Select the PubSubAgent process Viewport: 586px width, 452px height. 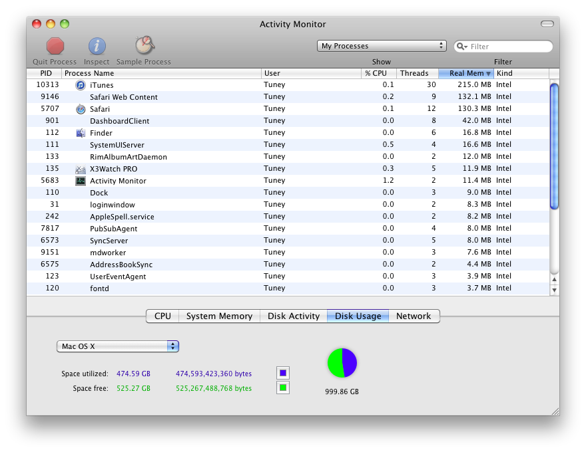(x=288, y=229)
